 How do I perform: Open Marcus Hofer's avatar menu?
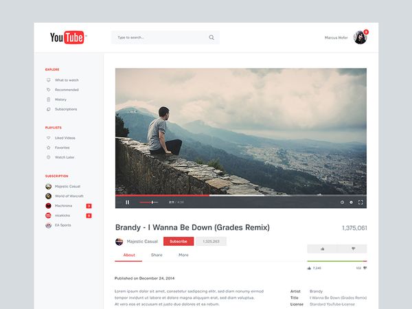pyautogui.click(x=360, y=38)
